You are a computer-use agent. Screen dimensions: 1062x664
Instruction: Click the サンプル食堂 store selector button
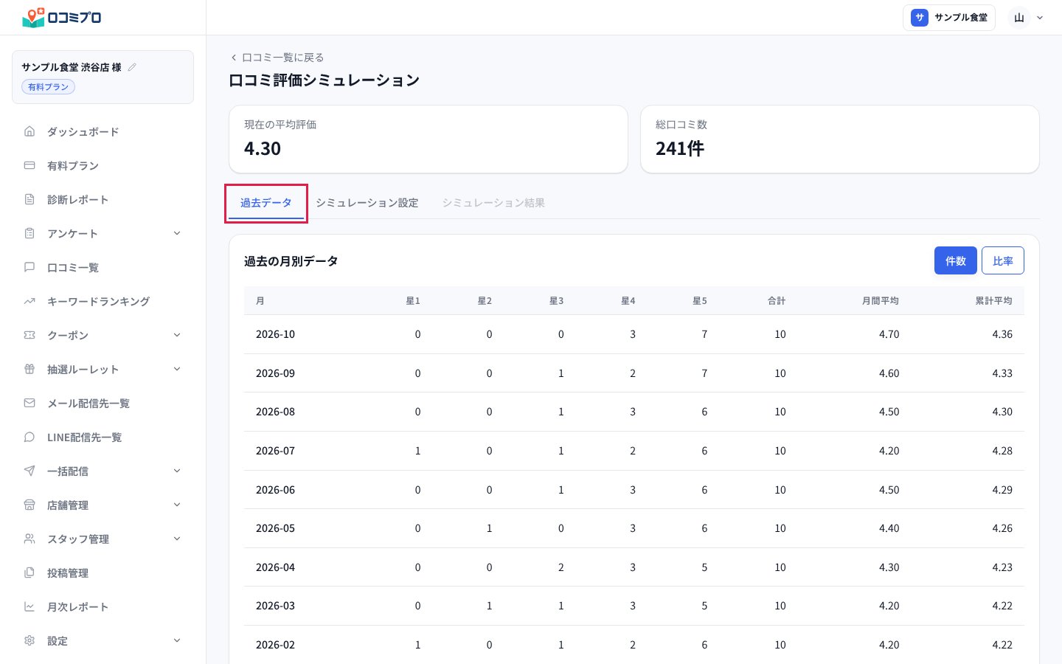pyautogui.click(x=949, y=18)
